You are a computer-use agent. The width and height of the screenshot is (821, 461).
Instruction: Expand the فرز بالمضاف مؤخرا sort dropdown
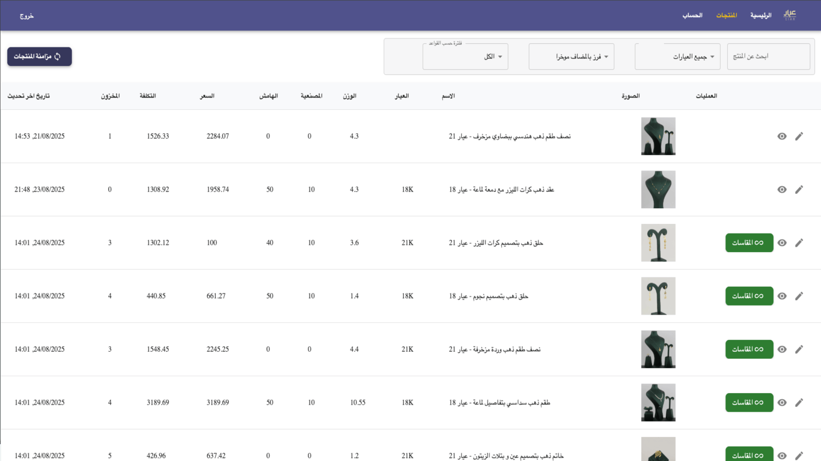[571, 56]
